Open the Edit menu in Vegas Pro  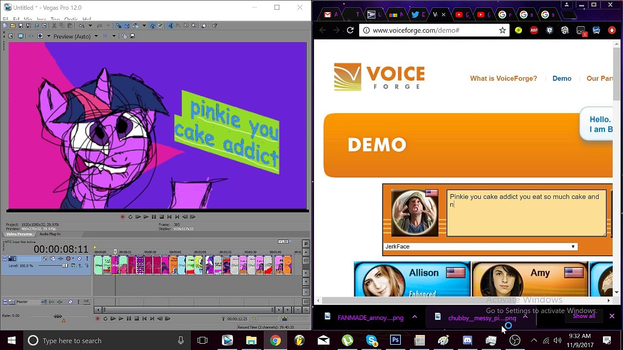point(16,20)
